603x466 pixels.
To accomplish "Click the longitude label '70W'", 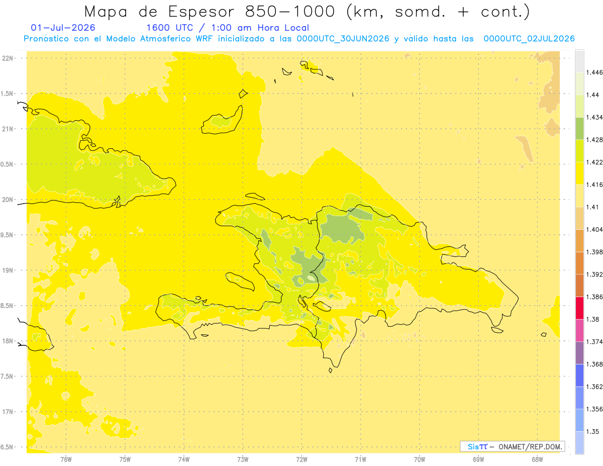I will click(419, 459).
